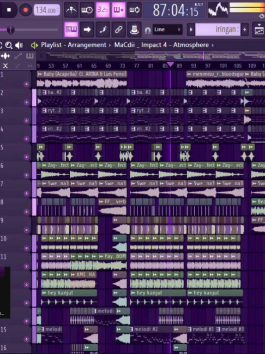
Task: Toggle the magnet snap icon
Action: pos(148,30)
